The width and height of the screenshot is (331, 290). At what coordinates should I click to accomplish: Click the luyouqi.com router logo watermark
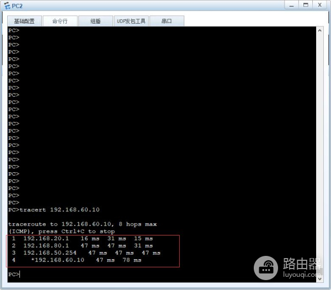click(287, 267)
